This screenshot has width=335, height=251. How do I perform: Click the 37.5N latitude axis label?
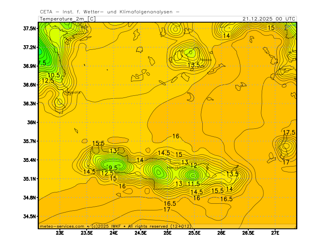(x=29, y=28)
